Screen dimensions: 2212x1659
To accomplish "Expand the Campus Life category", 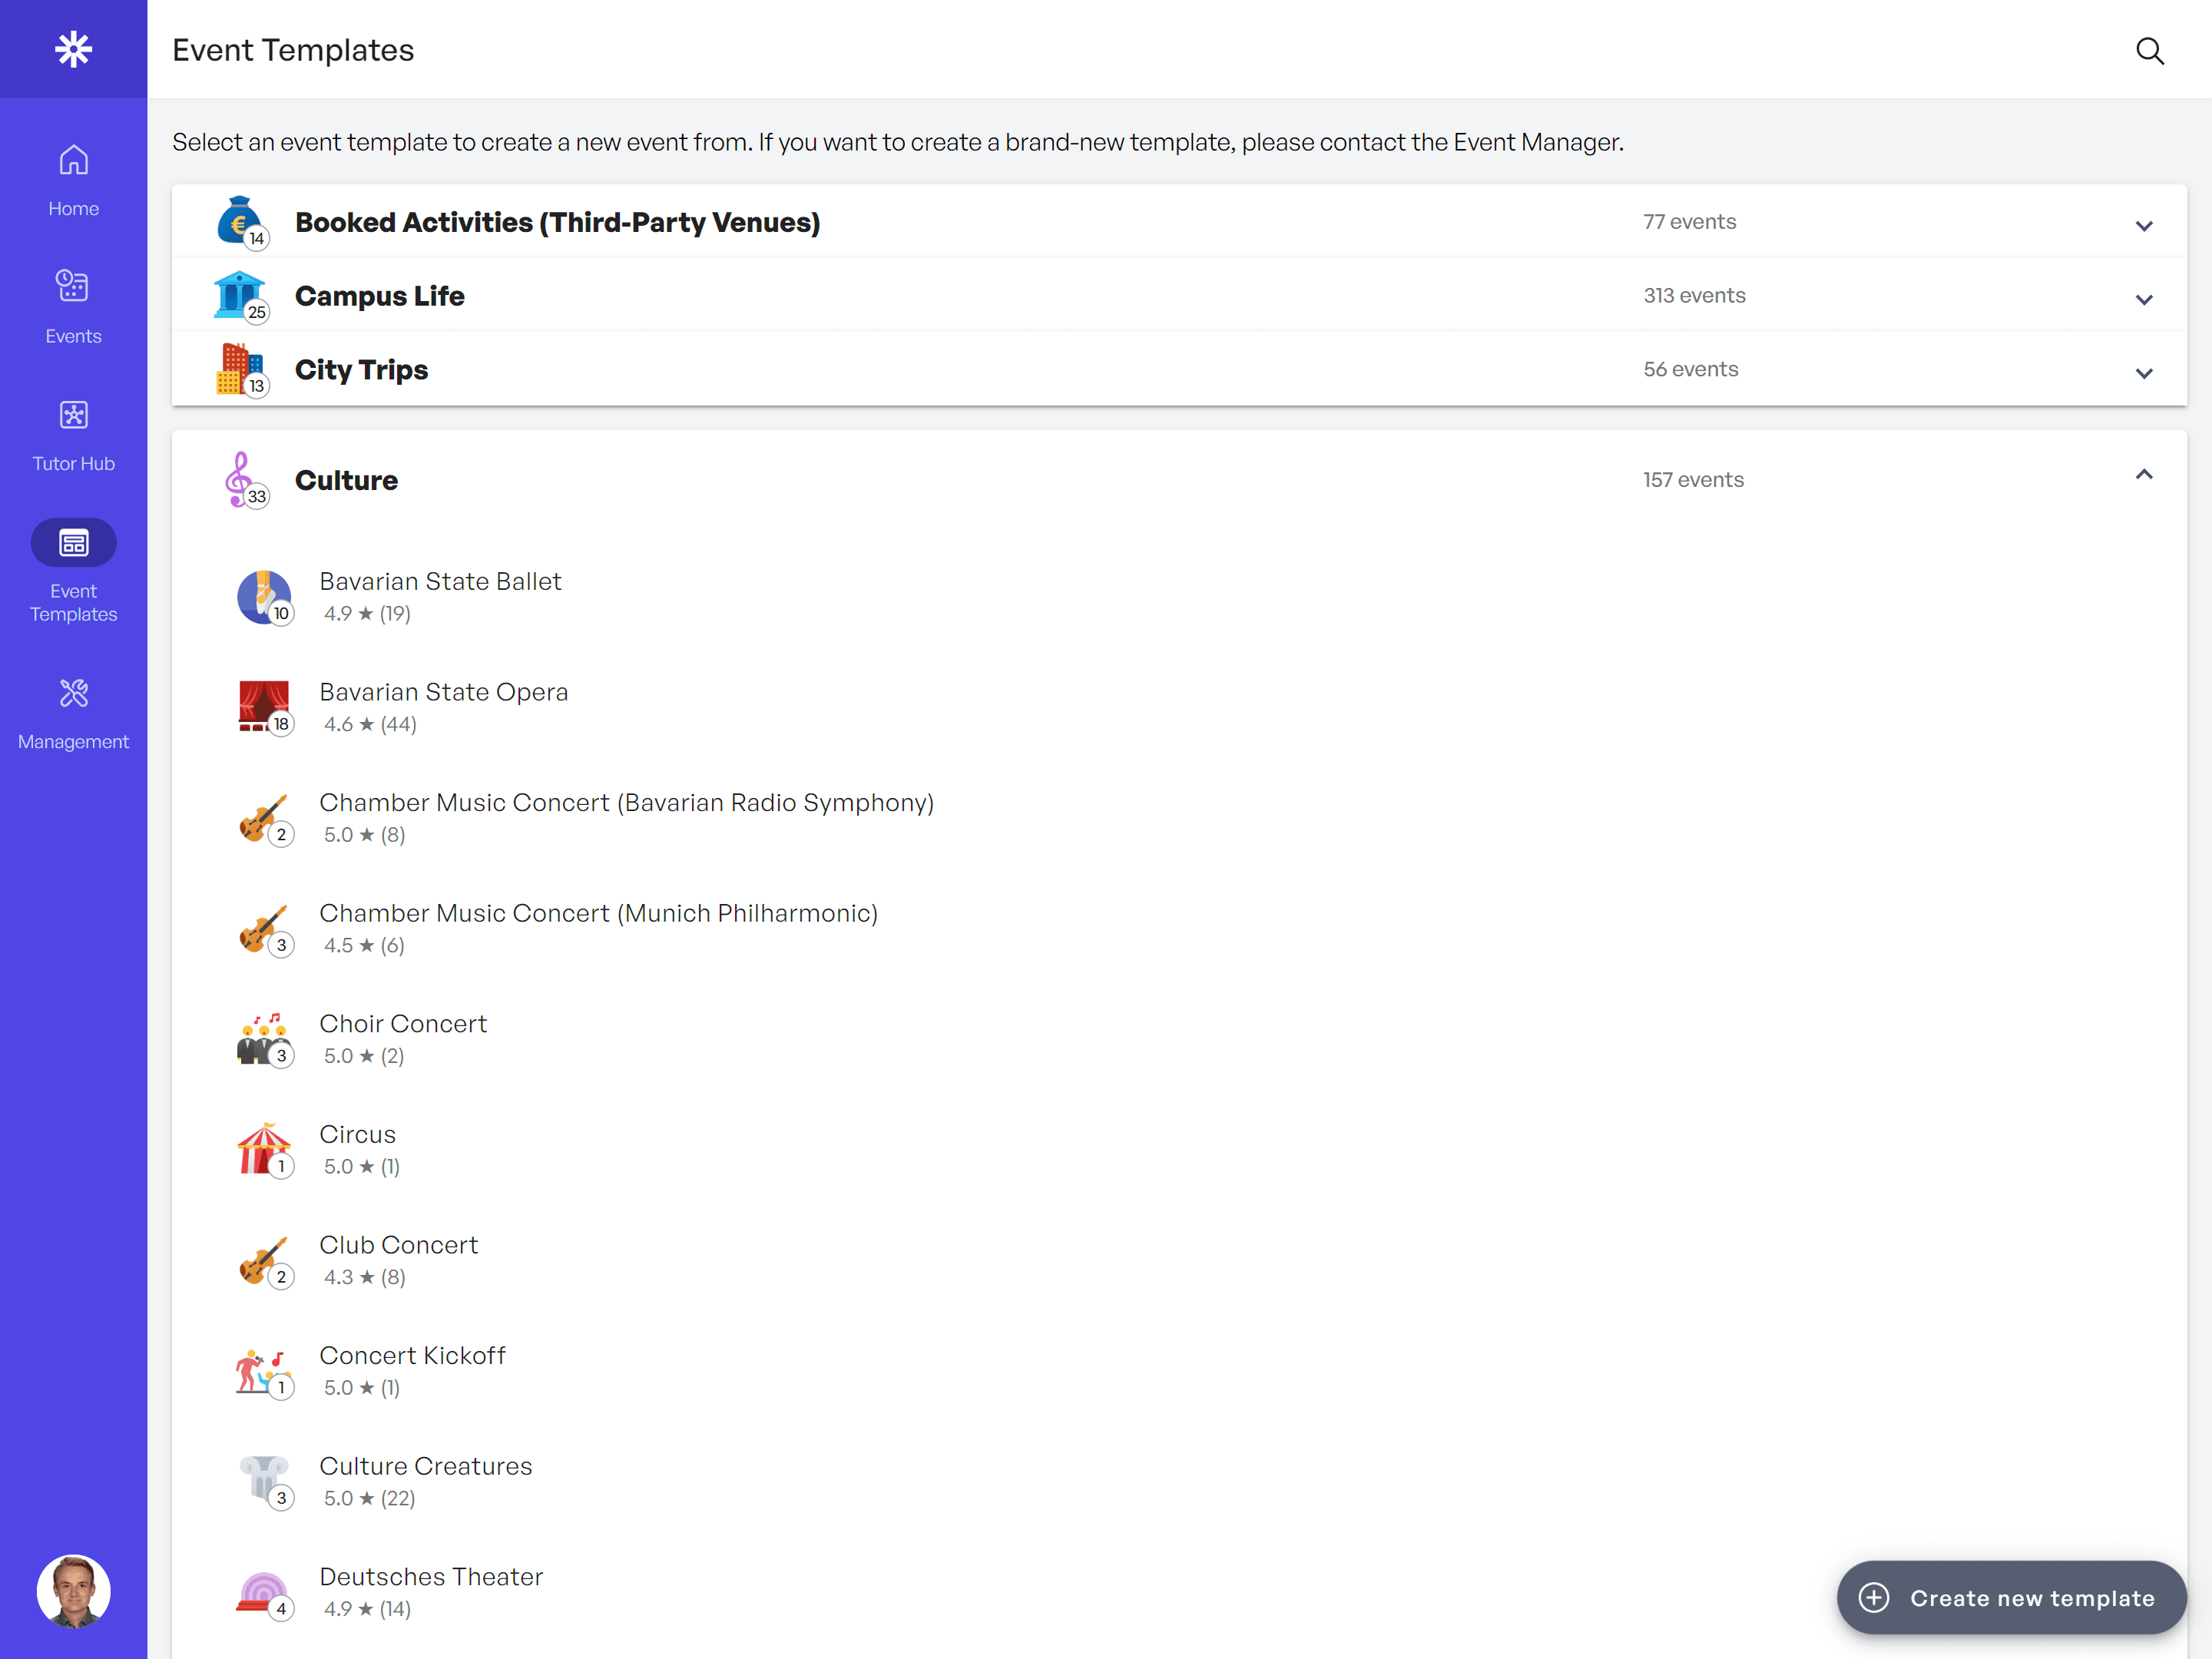I will (2143, 298).
